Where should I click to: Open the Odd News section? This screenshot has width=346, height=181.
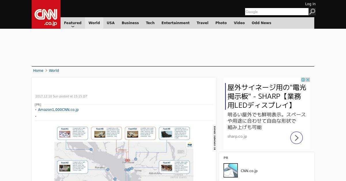click(x=261, y=23)
